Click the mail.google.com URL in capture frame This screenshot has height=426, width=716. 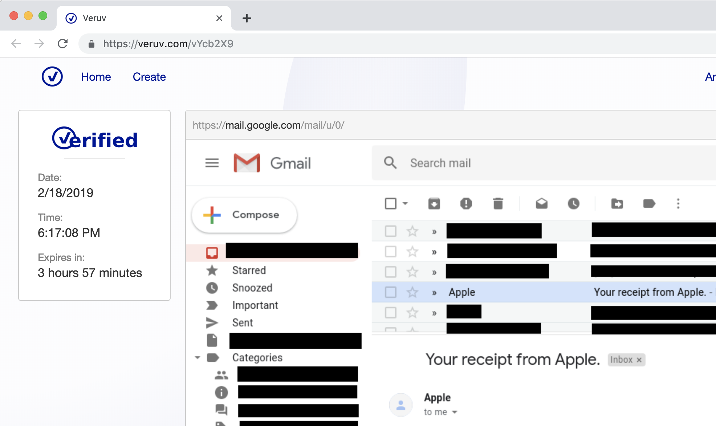[x=268, y=125]
